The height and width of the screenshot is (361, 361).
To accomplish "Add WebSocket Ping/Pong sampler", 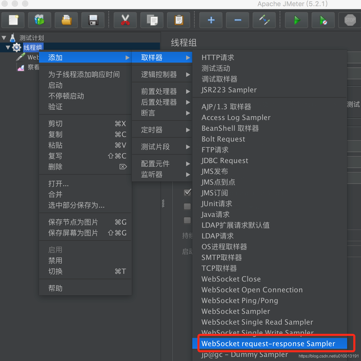I will [x=270, y=301].
